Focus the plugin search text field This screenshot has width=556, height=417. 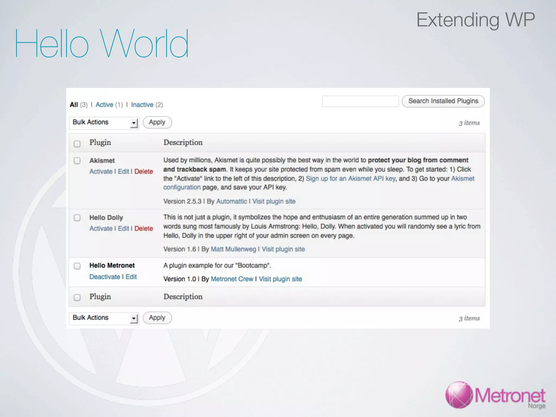coord(360,101)
